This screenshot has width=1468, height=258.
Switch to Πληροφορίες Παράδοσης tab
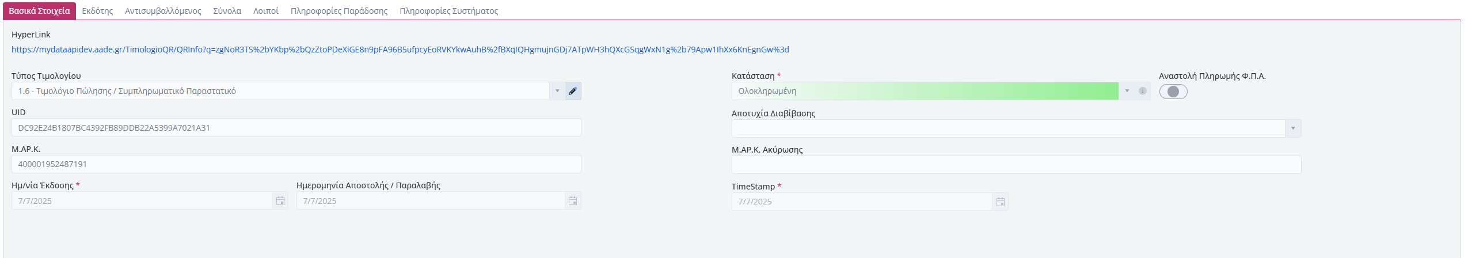[339, 11]
